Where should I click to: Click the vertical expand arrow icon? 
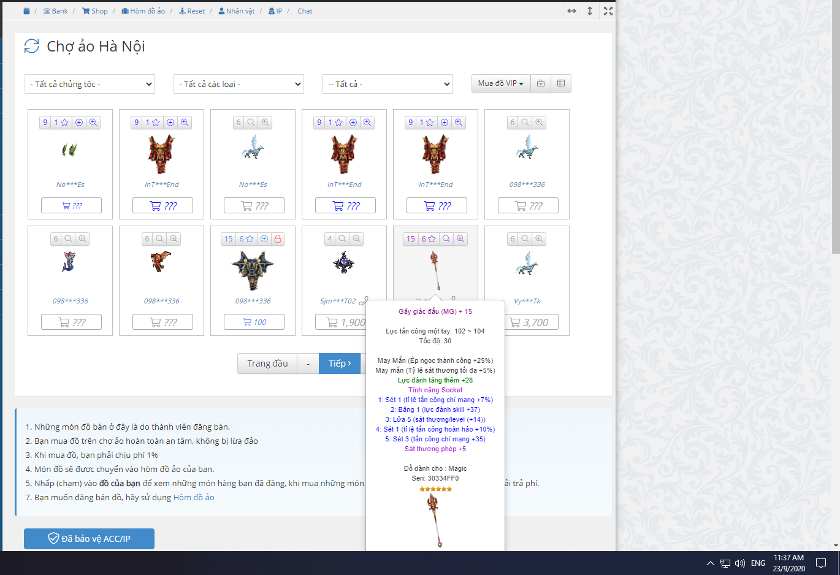coord(590,11)
